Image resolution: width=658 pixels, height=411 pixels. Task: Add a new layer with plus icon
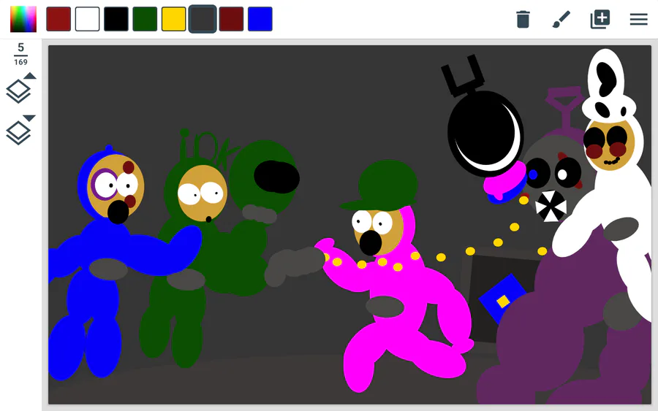600,19
